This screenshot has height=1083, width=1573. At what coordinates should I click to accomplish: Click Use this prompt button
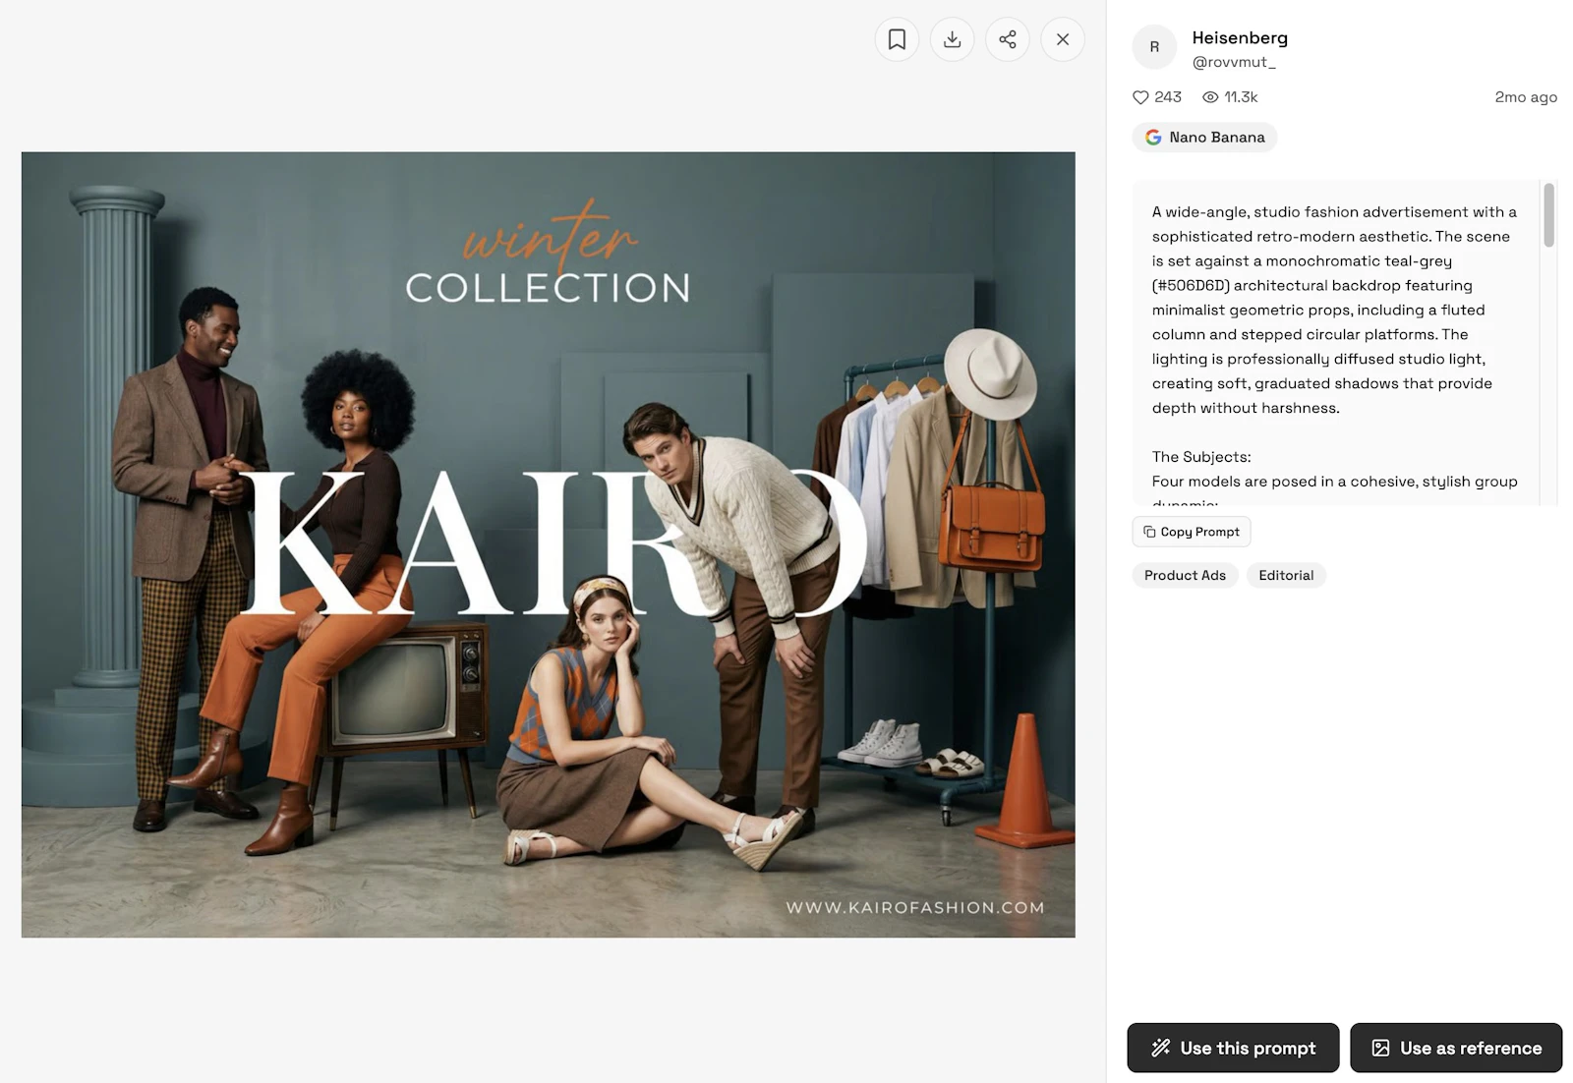pyautogui.click(x=1233, y=1048)
